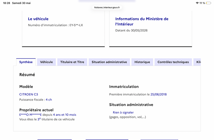
Task: Click the 3e titulaire de ce véhicule line
Action: tap(47, 119)
